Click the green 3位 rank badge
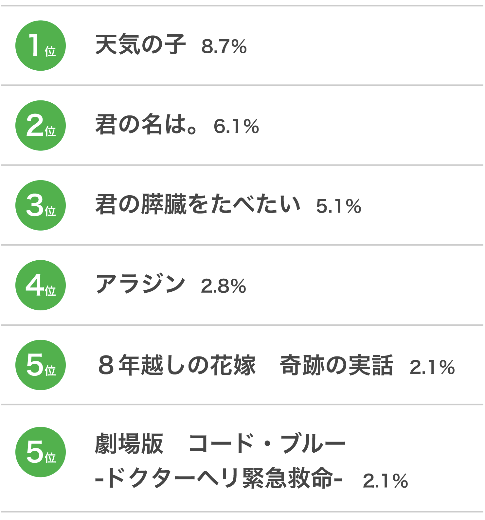 coord(41,205)
